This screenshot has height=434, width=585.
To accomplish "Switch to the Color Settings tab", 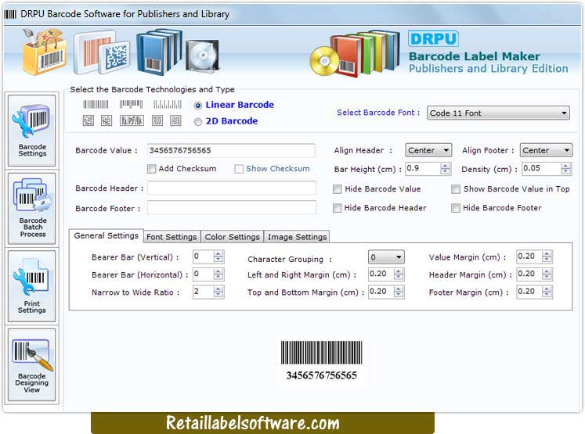I will click(232, 237).
